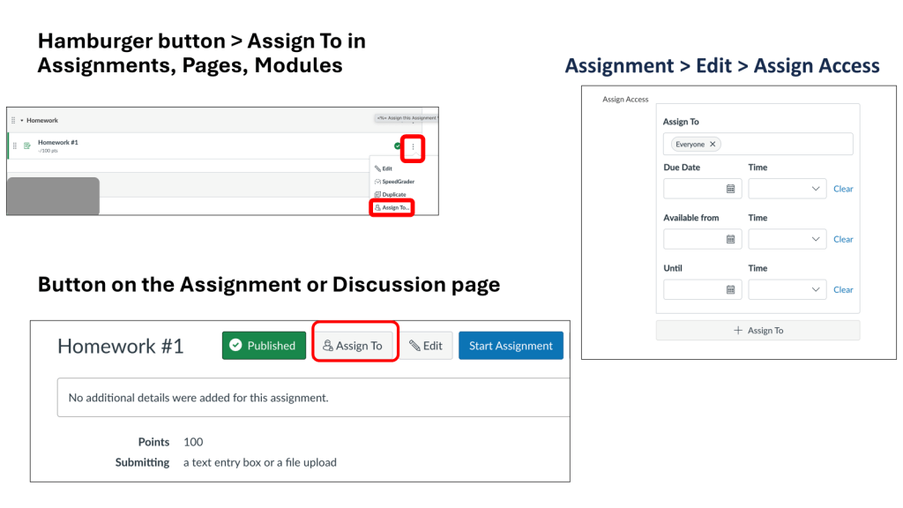Click the green published checkmark in the Homework list
Viewport: 903px width, 508px height.
point(397,145)
